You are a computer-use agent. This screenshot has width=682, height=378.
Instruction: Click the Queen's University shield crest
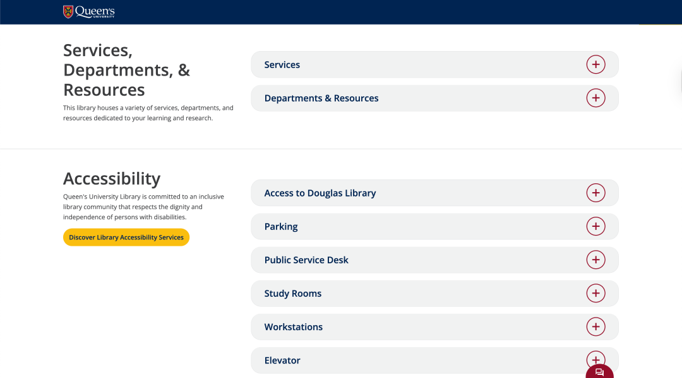point(68,11)
